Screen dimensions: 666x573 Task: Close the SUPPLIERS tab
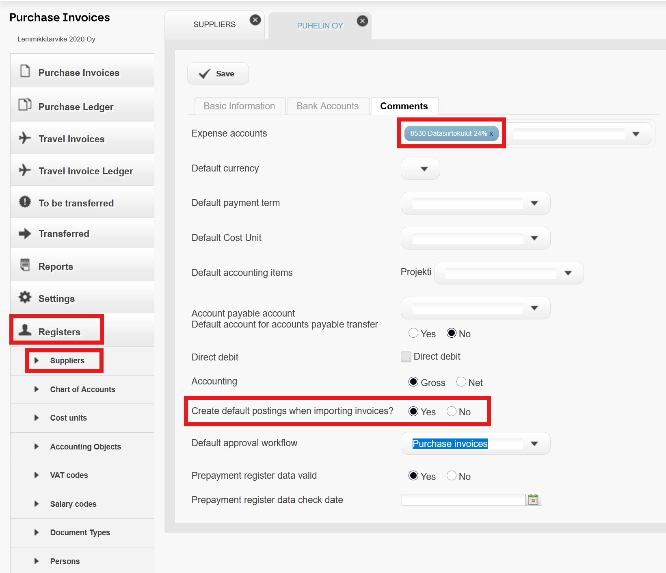(255, 20)
